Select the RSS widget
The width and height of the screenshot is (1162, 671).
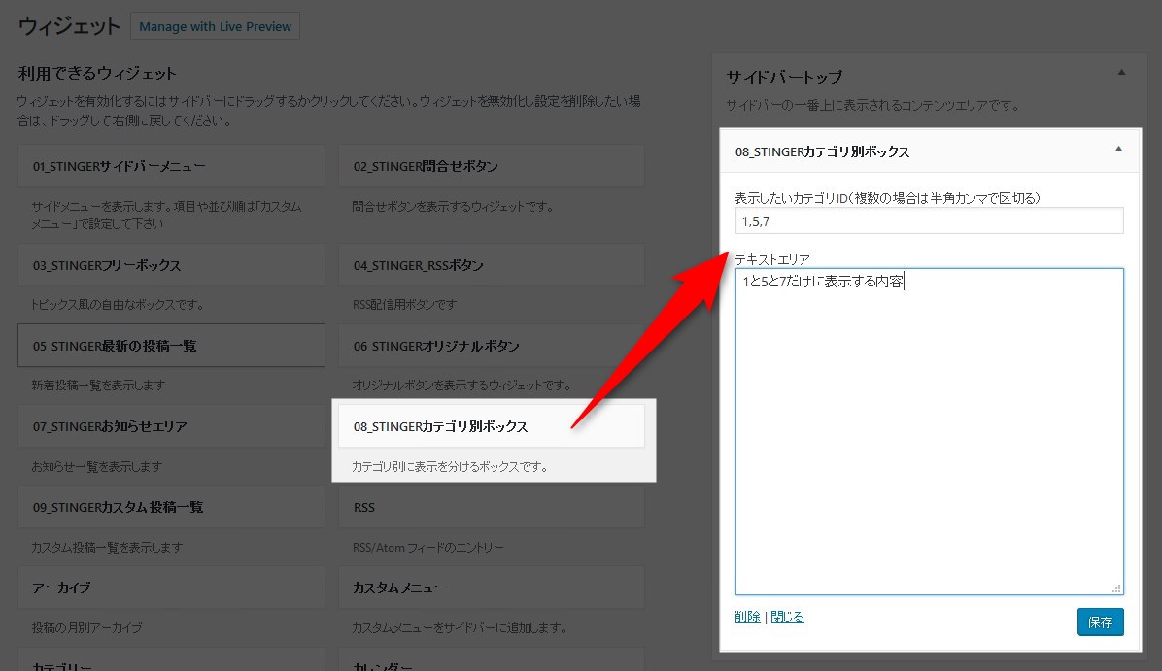tap(492, 507)
